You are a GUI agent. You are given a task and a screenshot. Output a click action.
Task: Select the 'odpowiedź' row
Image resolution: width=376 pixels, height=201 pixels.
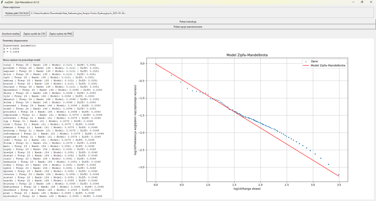[53, 115]
